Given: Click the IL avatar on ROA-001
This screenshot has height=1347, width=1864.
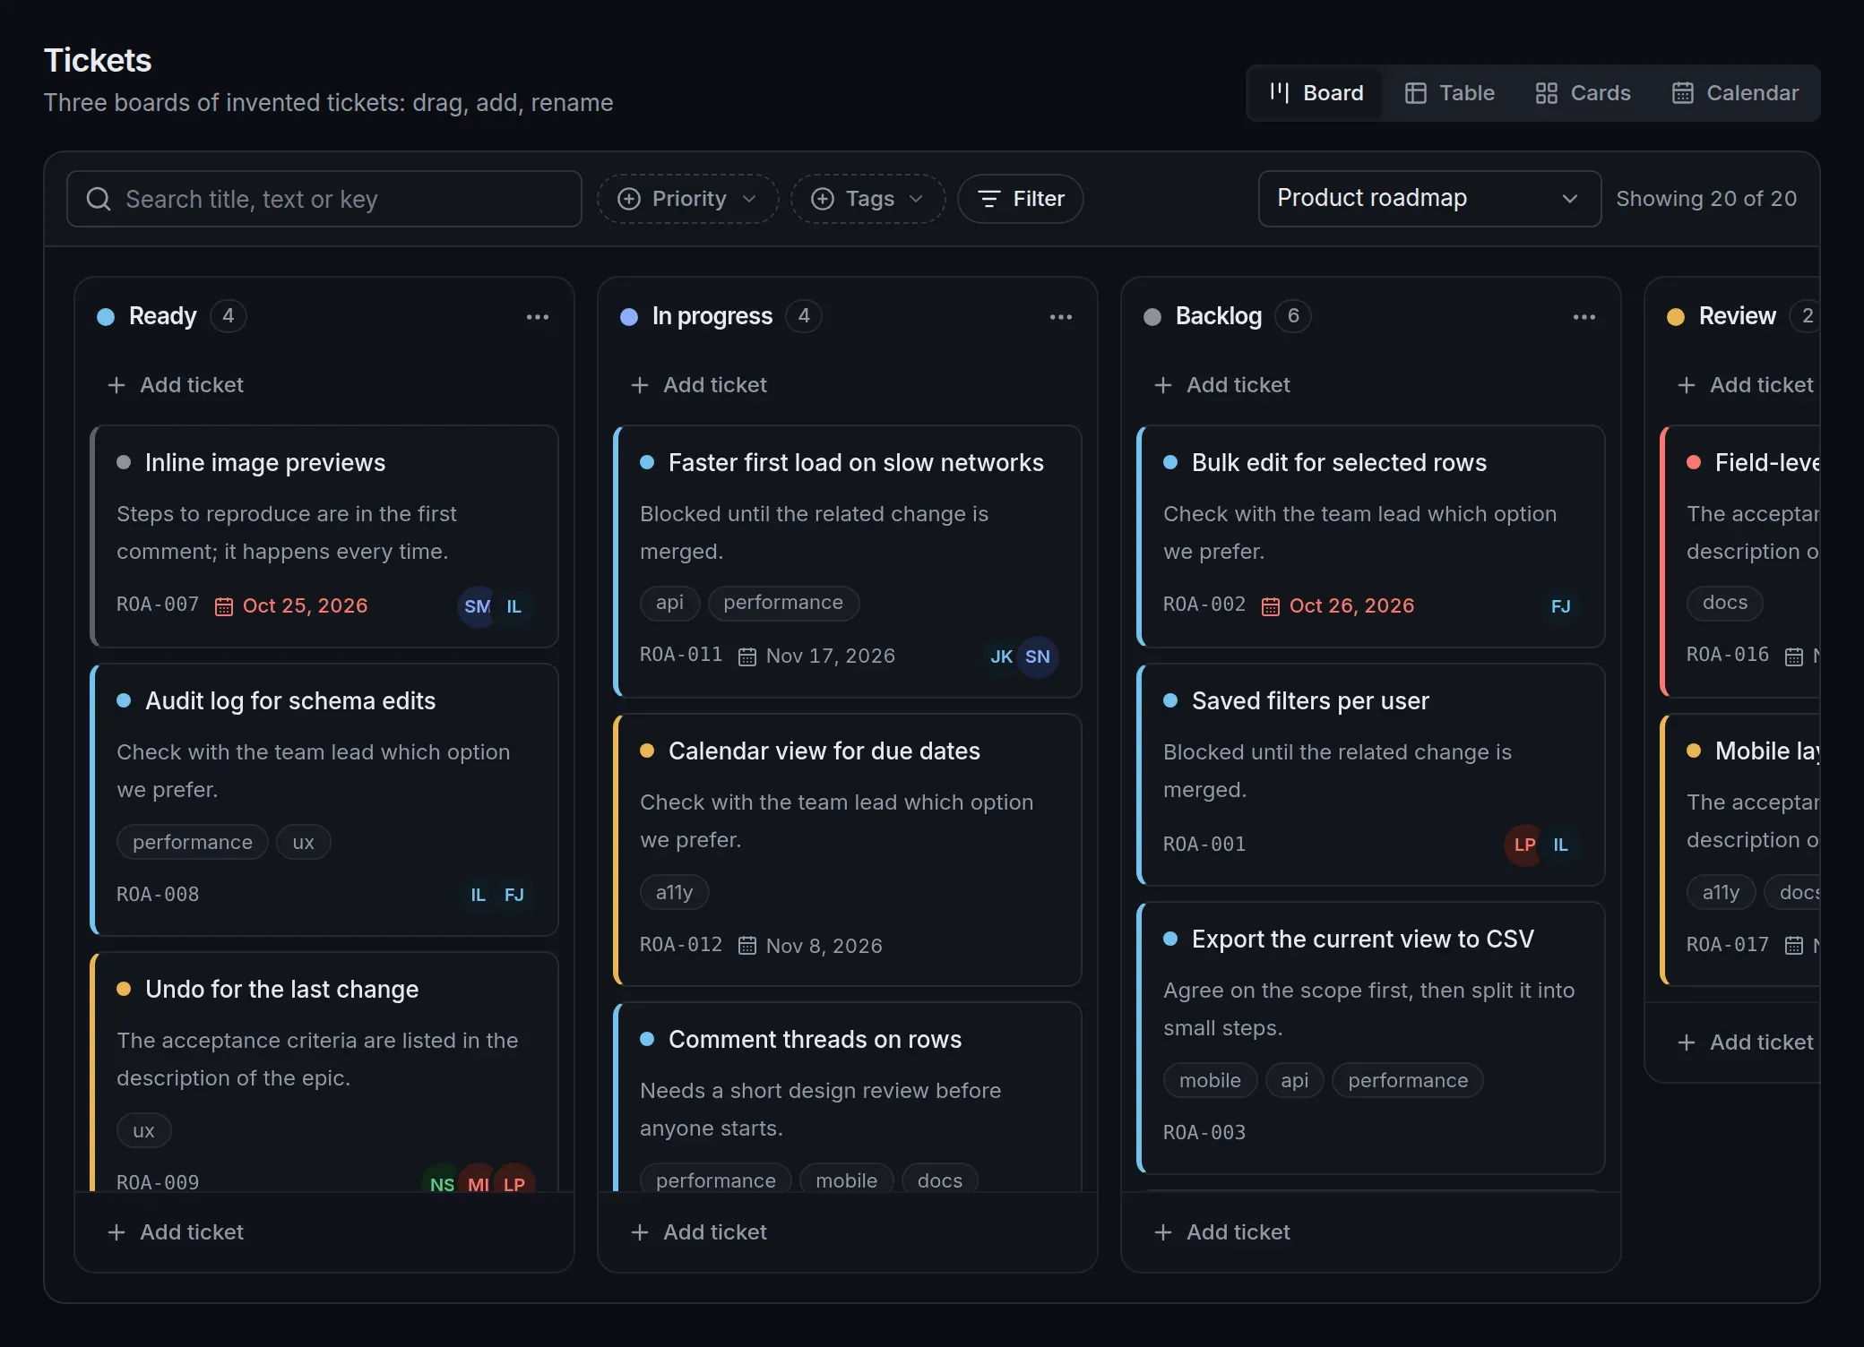Looking at the screenshot, I should tap(1560, 845).
